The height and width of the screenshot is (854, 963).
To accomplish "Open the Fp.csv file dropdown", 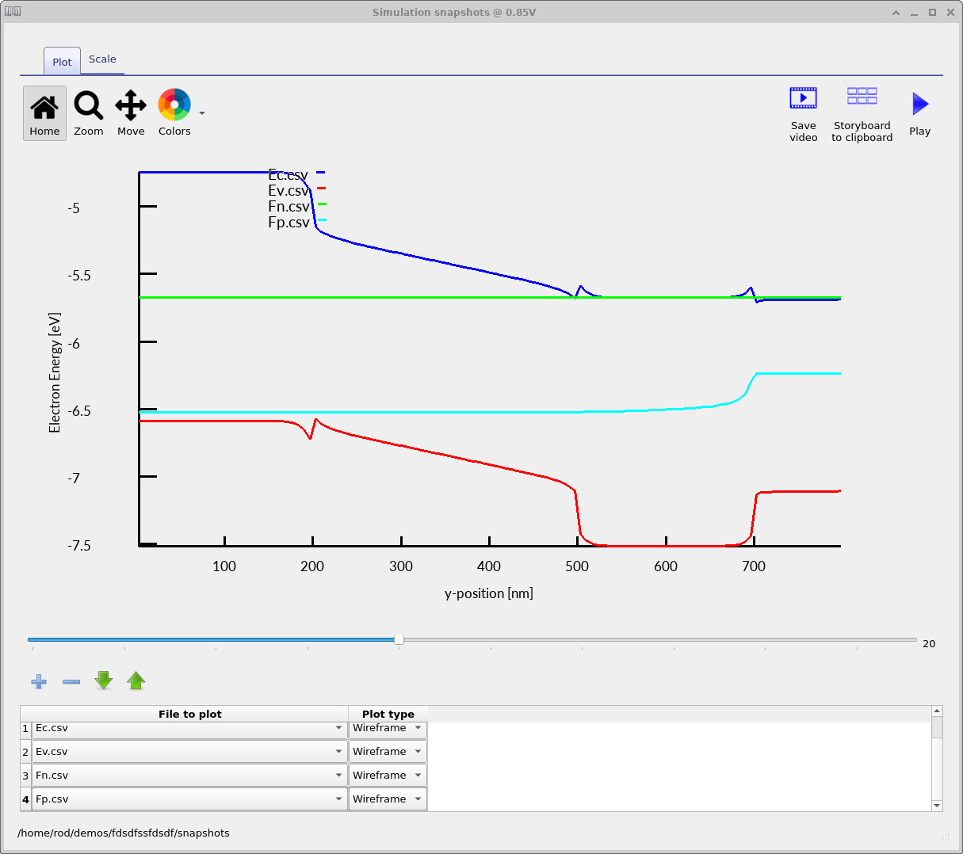I will (189, 799).
